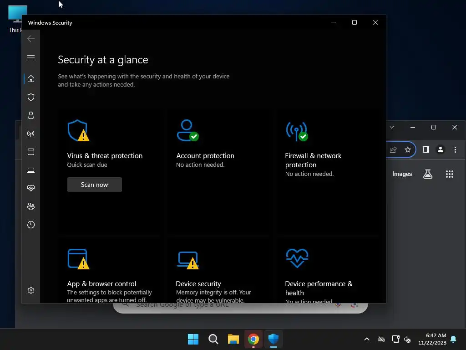Click the Windows Security taskbar icon
The image size is (466, 350).
(274, 339)
